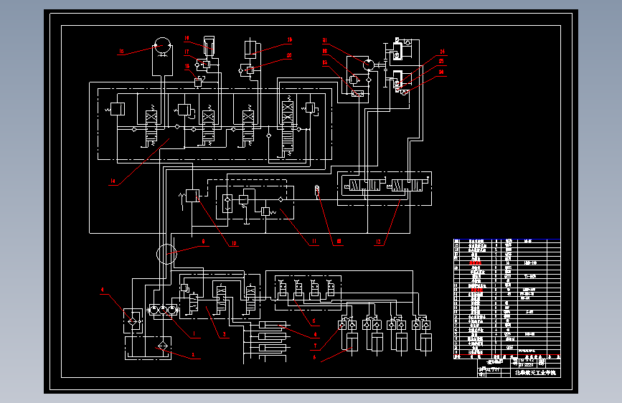622x403 pixels.
Task: Select red callout number 9
Action: pyautogui.click(x=203, y=242)
